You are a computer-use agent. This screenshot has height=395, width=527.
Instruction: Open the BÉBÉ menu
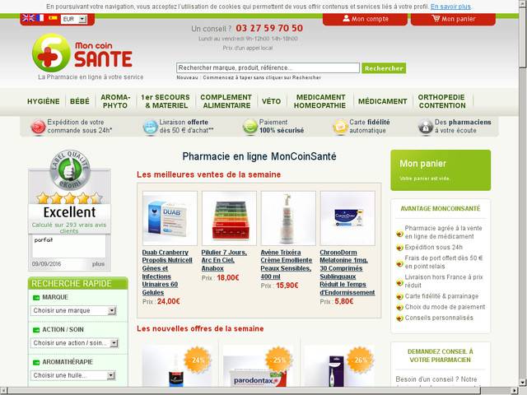tap(80, 101)
